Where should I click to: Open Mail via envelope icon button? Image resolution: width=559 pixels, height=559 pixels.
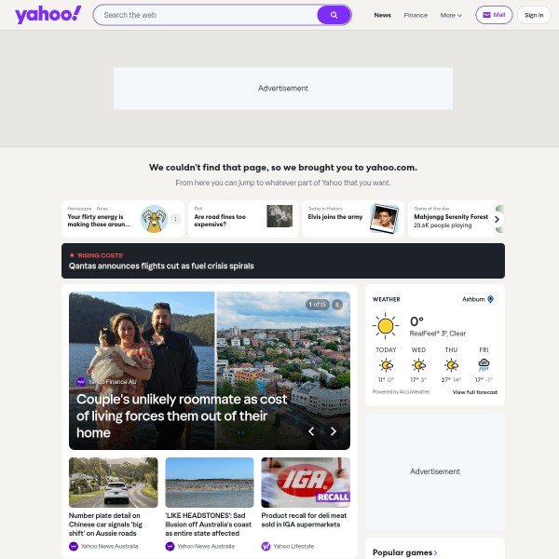(494, 15)
